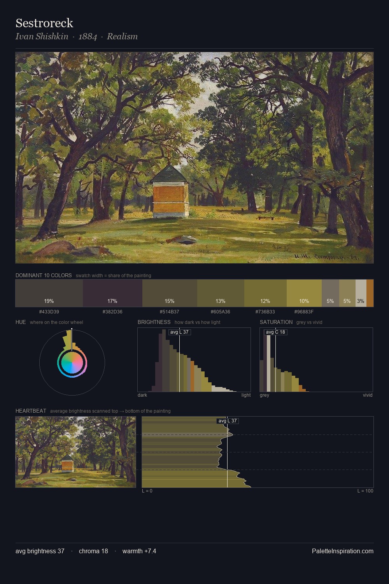This screenshot has width=389, height=584.
Task: Click "warmth +7.4" in the footer
Action: click(139, 551)
